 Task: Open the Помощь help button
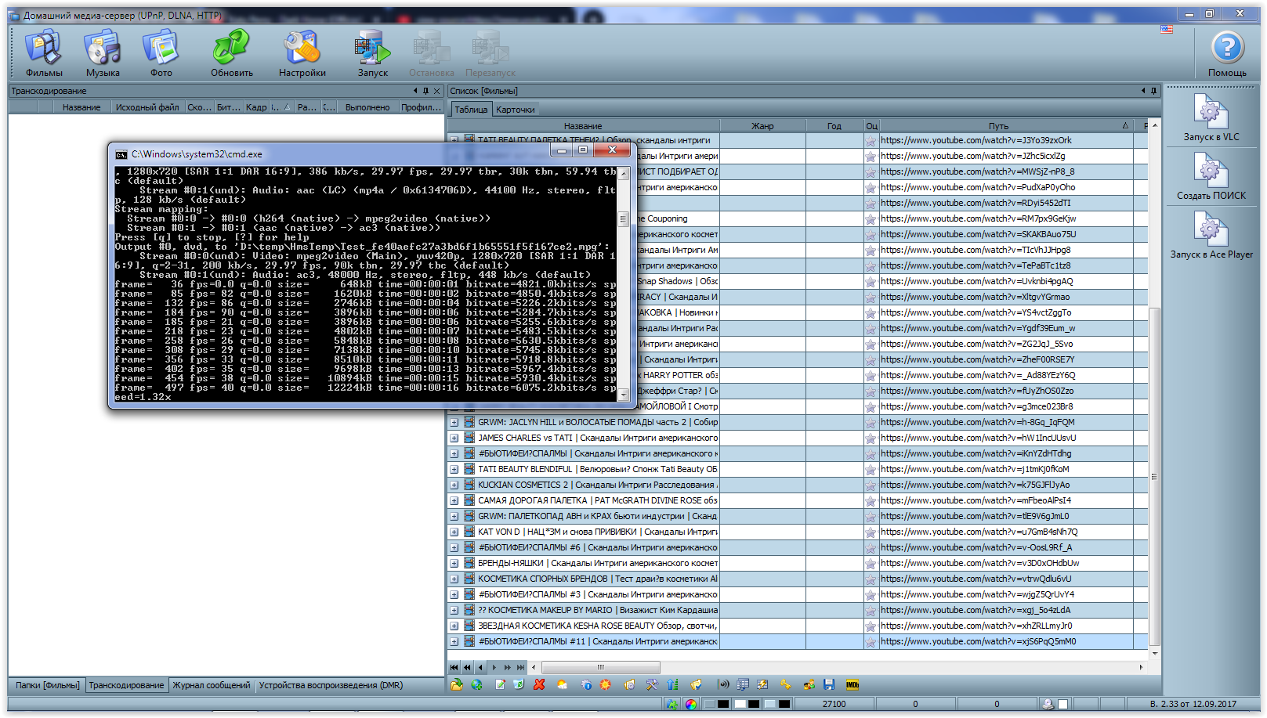[1227, 53]
